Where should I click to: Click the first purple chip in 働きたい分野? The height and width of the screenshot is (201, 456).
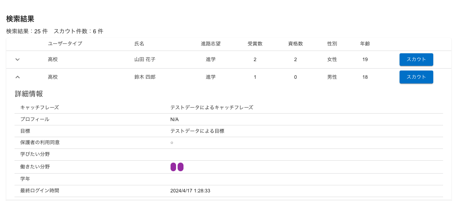(173, 167)
